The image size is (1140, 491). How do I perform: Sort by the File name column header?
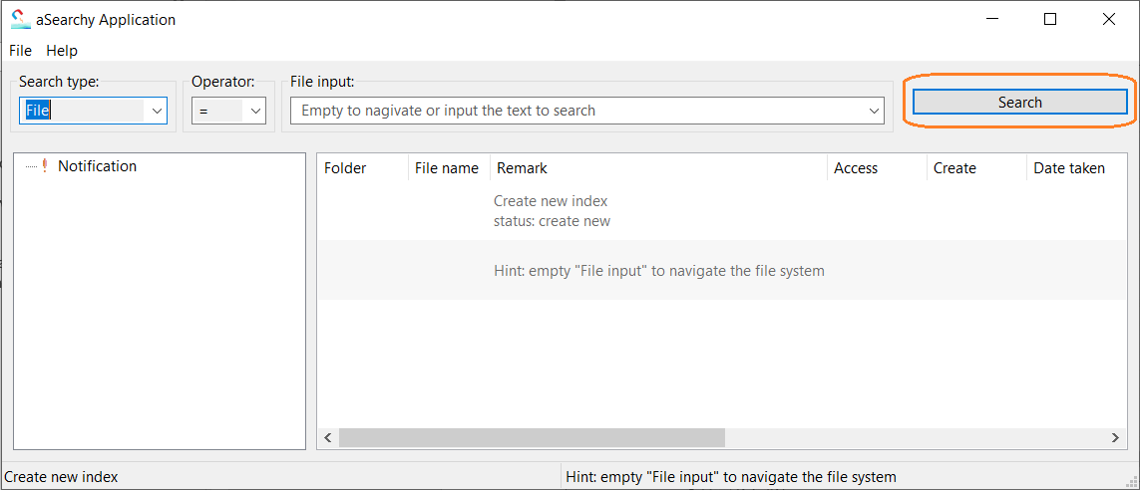449,168
